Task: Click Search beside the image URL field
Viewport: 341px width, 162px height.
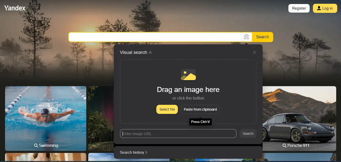Action: [x=248, y=134]
